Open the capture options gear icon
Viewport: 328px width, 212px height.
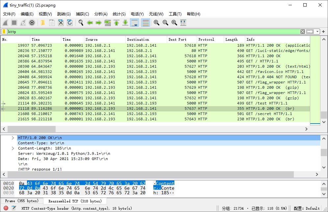(x=32, y=23)
